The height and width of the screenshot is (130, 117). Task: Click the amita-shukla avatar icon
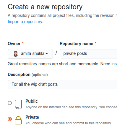pos(16,54)
